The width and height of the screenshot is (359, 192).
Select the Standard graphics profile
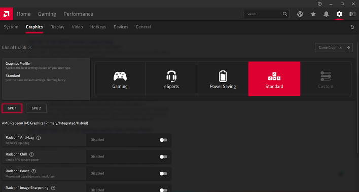coord(274,79)
